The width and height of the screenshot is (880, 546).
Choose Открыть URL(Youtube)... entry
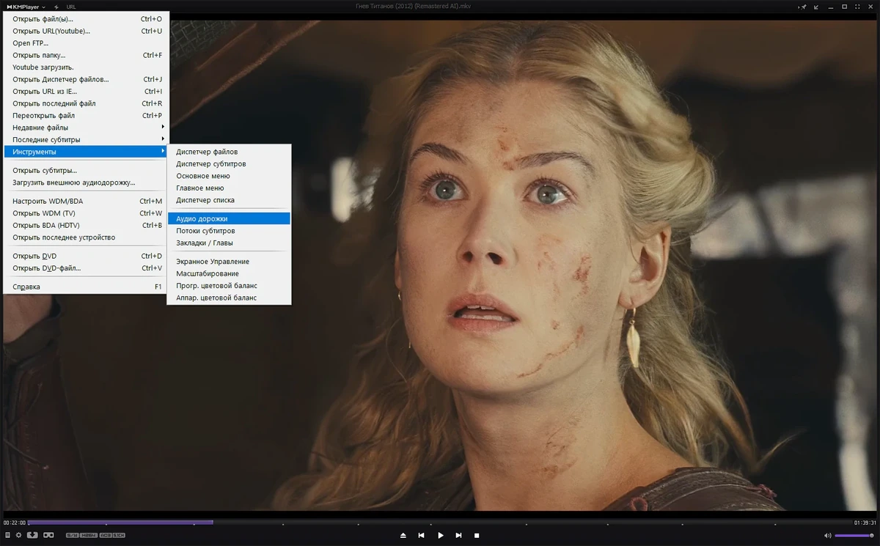pyautogui.click(x=87, y=31)
